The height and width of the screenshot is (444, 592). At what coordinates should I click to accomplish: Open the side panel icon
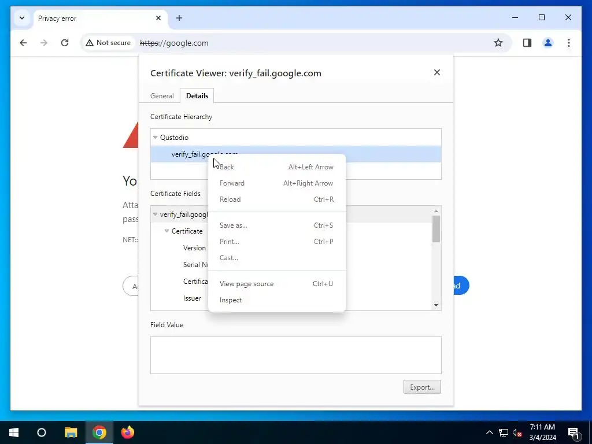pos(527,43)
